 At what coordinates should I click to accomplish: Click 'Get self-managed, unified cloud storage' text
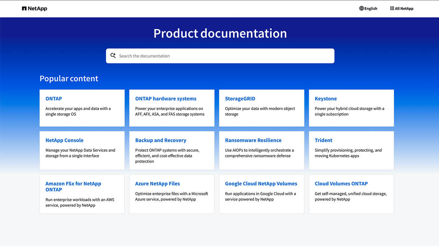(351, 196)
